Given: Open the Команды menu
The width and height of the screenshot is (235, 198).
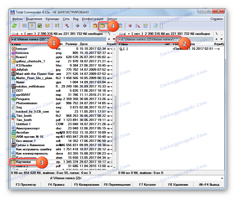Looking at the screenshot, I should click(x=53, y=19).
